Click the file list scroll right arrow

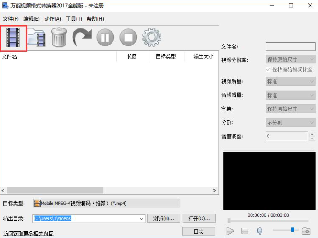215,190
